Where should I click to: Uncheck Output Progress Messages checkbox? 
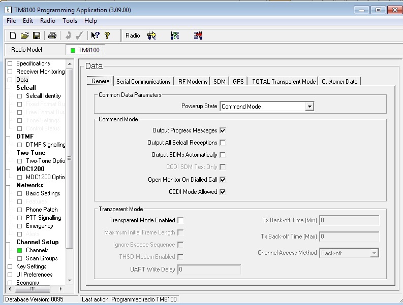(x=223, y=130)
